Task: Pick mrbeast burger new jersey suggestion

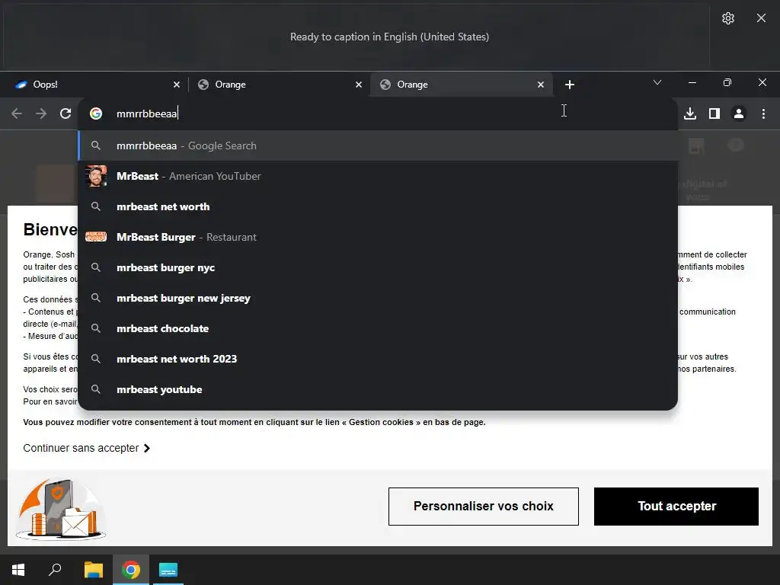Action: pos(378,298)
